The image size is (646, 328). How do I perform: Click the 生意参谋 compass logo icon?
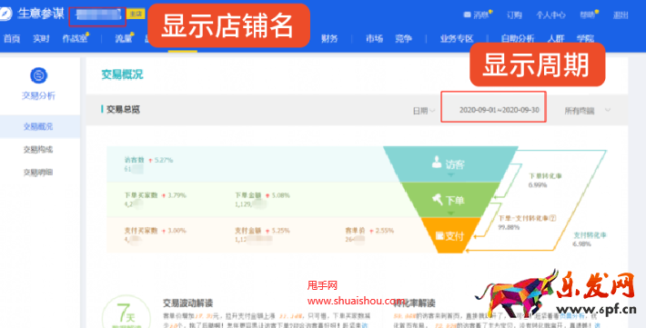click(x=5, y=13)
